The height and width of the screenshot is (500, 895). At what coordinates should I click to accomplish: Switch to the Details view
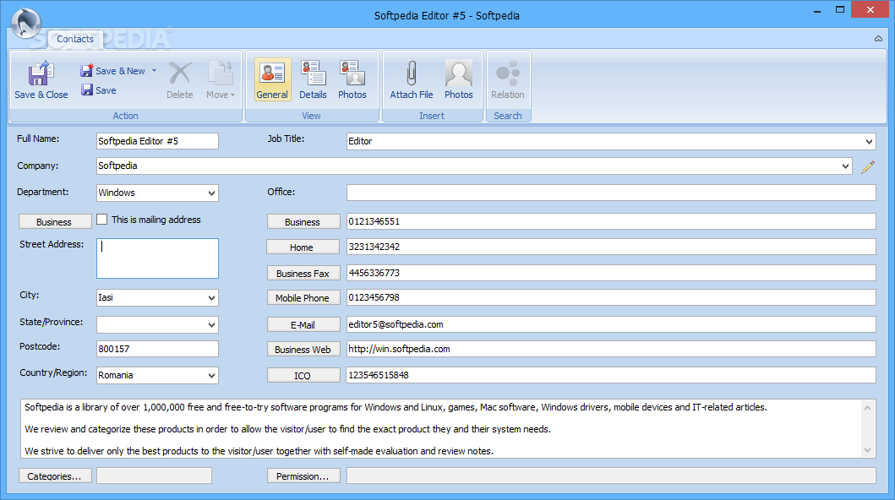pyautogui.click(x=313, y=80)
